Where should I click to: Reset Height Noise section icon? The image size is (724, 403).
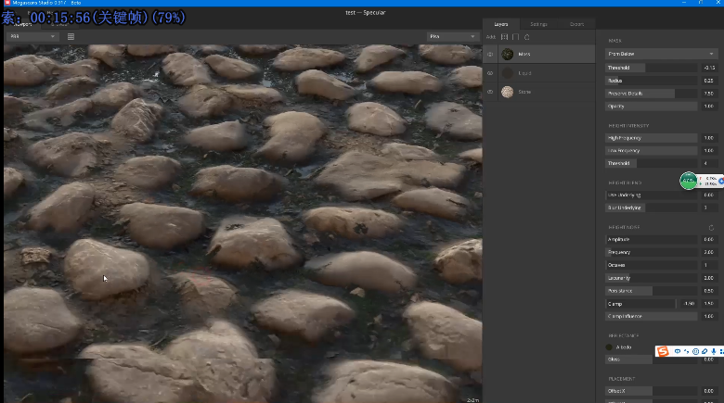pos(711,227)
